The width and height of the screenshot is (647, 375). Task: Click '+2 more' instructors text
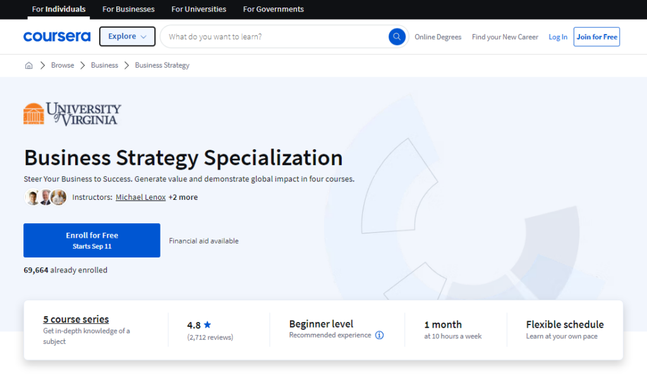183,197
